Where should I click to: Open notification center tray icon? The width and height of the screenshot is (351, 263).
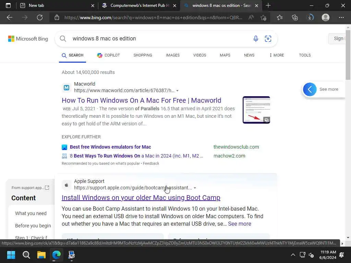342,255
